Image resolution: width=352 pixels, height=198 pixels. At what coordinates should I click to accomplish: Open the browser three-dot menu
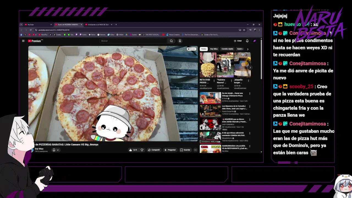click(x=259, y=30)
